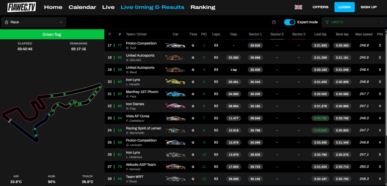Click the '1 lap' gap badge for car 59
The image size is (387, 186).
(234, 70)
